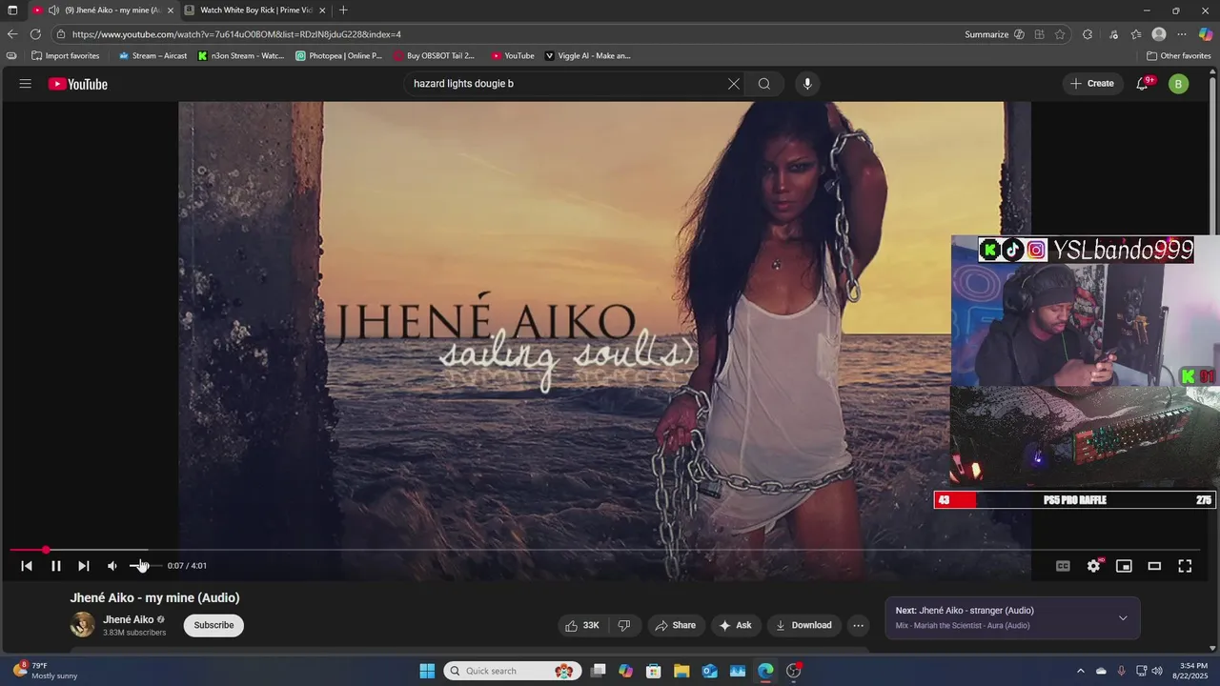Go to the YouTube home logo
The image size is (1220, 686).
click(x=78, y=84)
